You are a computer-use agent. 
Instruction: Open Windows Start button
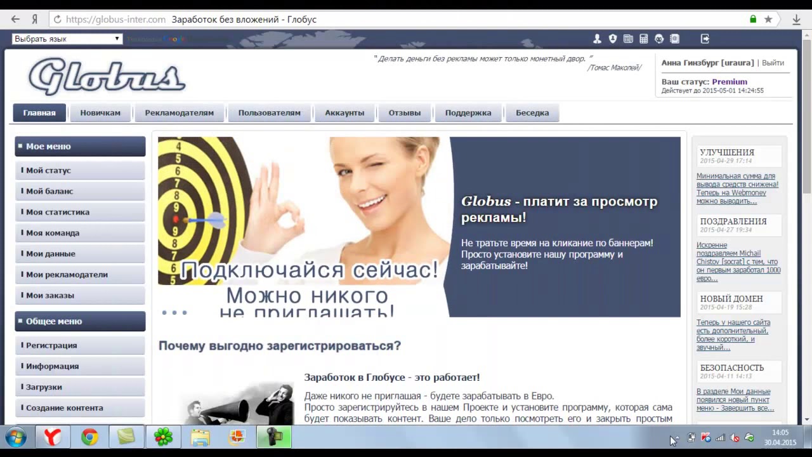(x=16, y=437)
